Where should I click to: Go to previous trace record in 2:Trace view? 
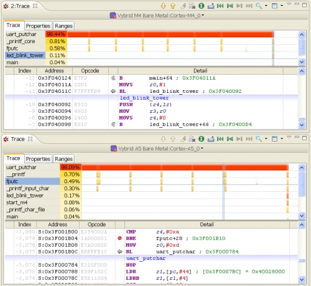coord(230,6)
